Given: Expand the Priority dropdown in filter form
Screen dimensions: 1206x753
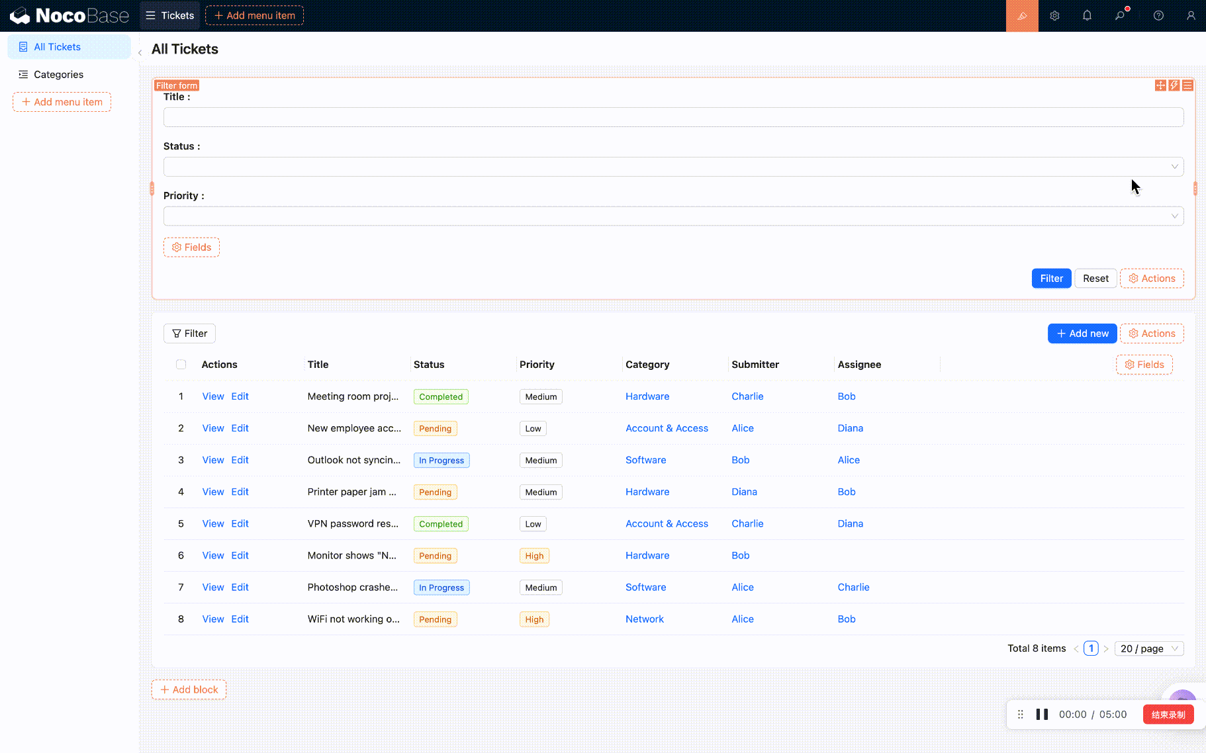Looking at the screenshot, I should click(673, 216).
